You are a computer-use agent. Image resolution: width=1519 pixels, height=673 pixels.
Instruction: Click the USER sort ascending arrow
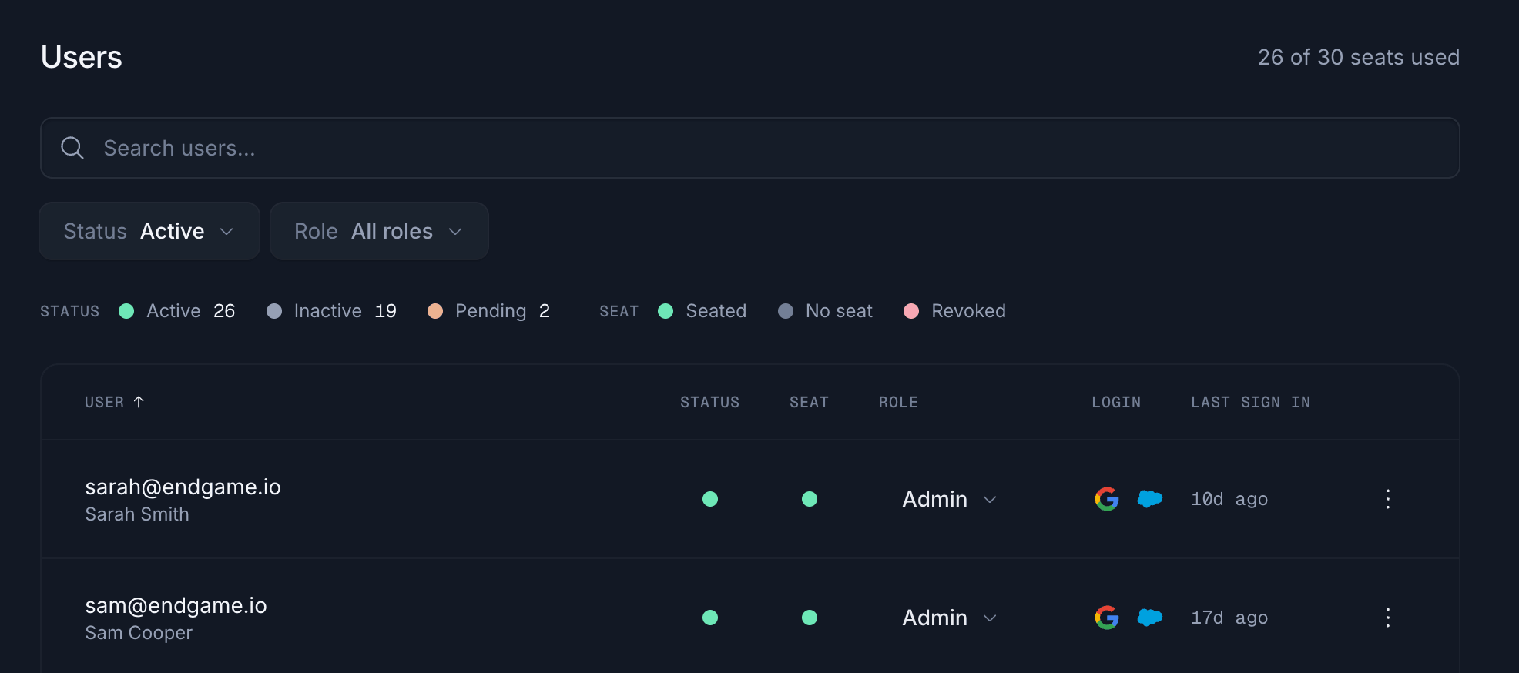click(x=139, y=402)
